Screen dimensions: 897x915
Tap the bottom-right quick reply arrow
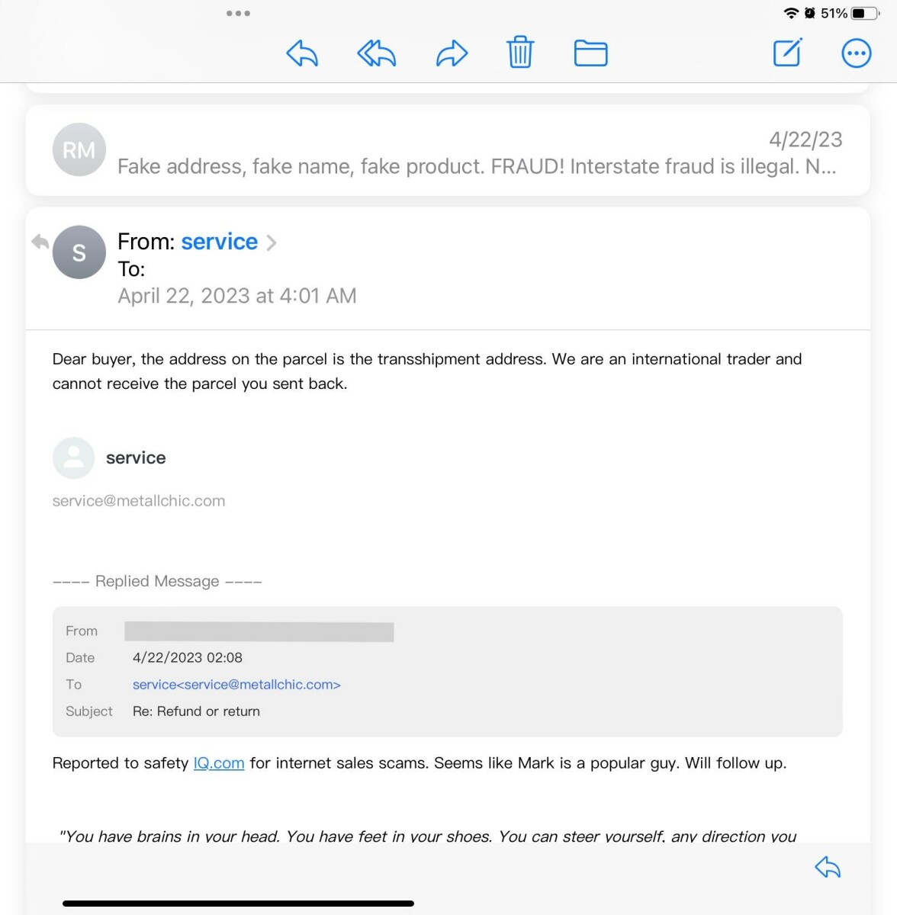click(828, 867)
